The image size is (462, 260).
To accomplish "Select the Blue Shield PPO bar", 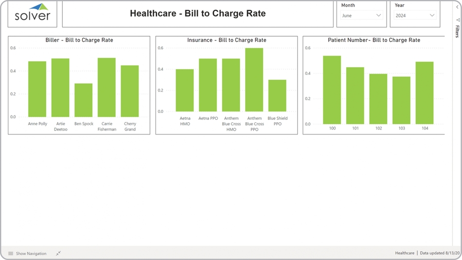I will 277,96.
